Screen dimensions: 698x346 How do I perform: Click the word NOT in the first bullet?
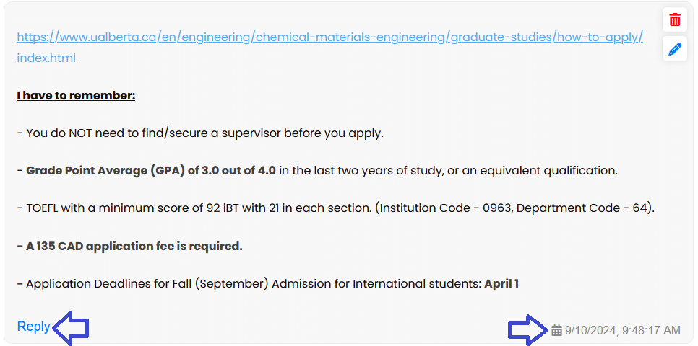pyautogui.click(x=81, y=133)
